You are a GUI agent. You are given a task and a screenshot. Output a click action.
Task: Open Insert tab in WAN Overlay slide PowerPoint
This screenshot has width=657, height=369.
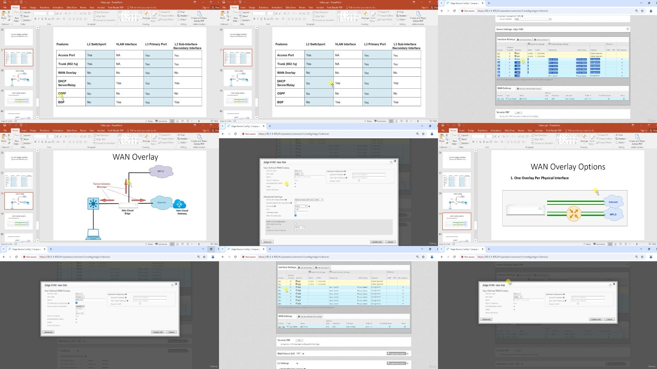tap(24, 130)
